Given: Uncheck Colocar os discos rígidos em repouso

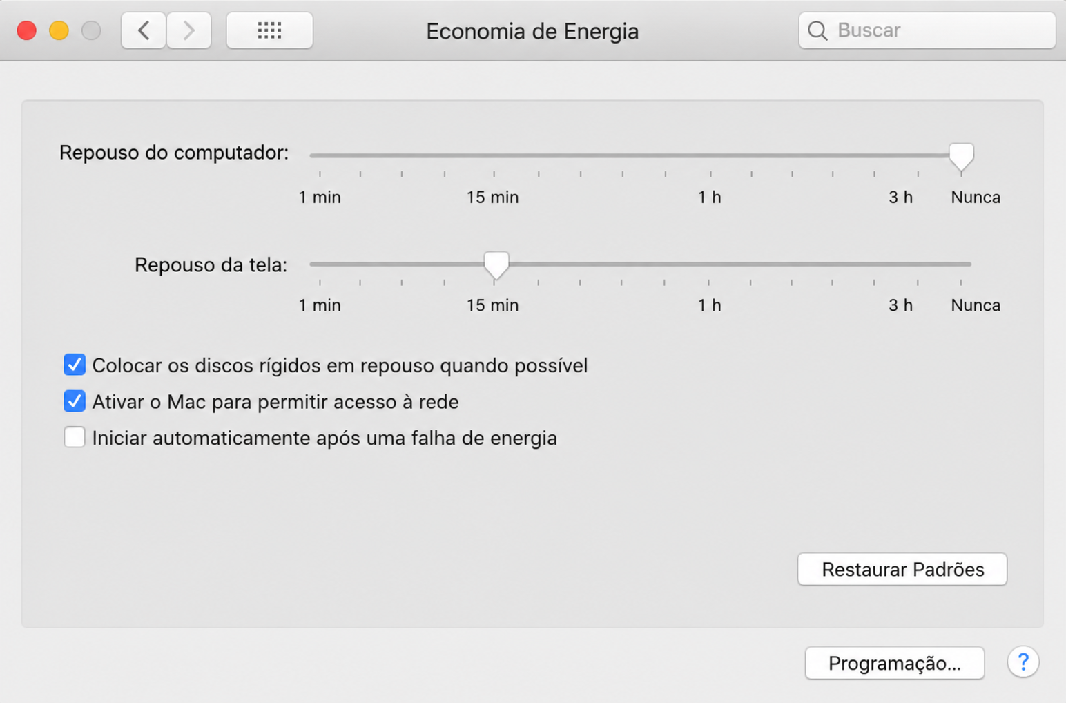Looking at the screenshot, I should click(75, 365).
